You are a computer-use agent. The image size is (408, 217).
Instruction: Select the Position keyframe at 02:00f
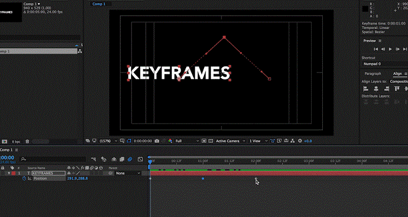point(256,178)
